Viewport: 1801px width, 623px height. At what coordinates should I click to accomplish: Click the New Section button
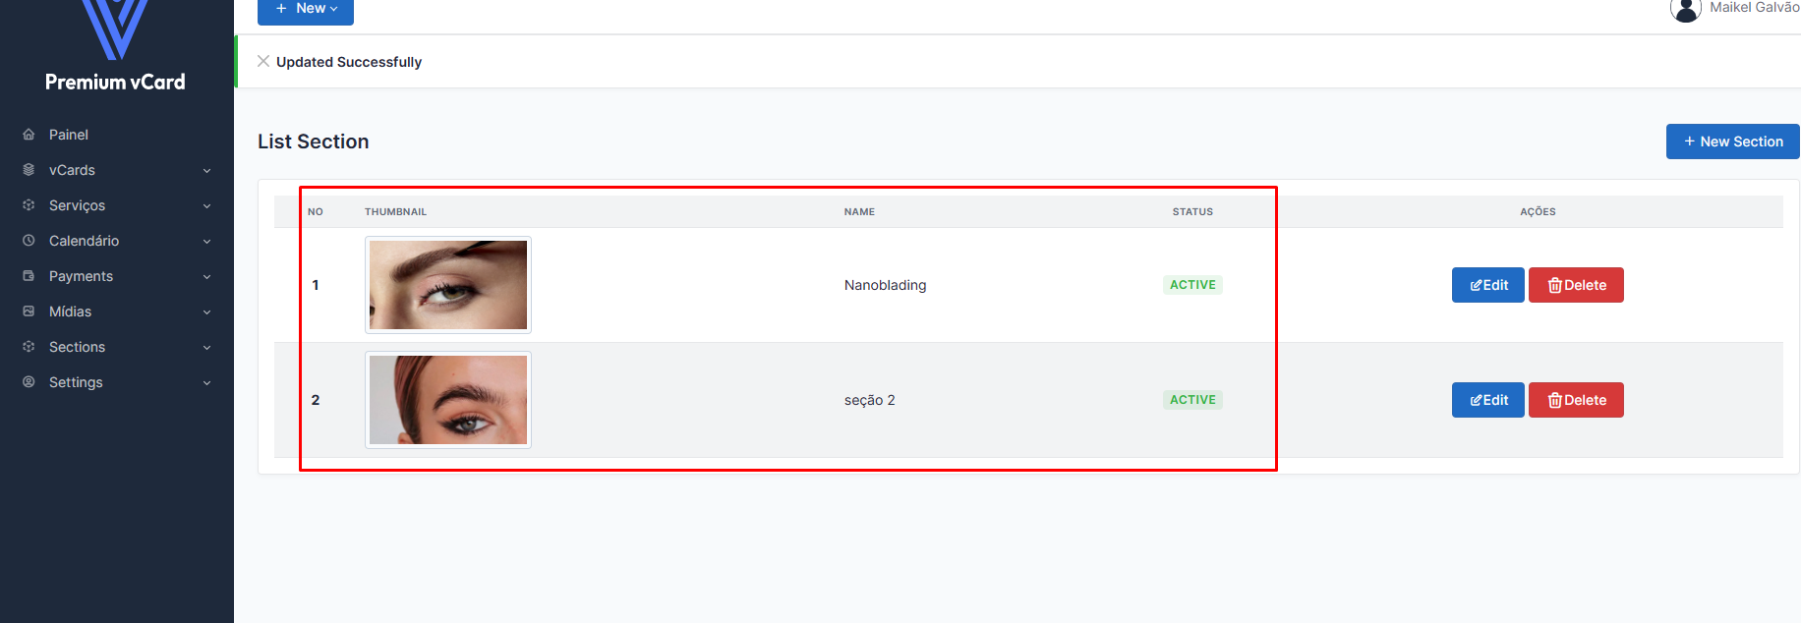click(1732, 142)
